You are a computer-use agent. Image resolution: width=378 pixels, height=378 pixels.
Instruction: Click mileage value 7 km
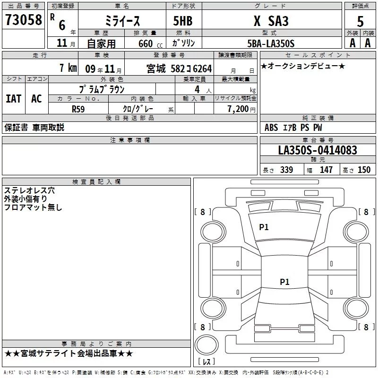[68, 68]
